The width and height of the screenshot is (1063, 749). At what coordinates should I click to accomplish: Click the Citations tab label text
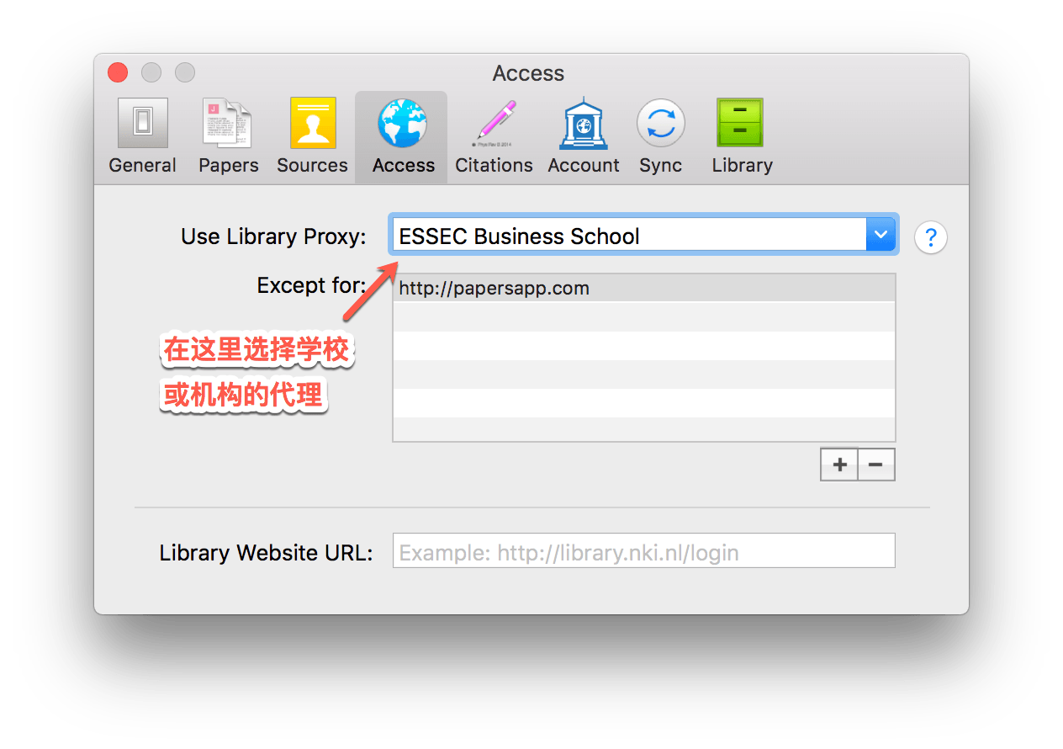click(494, 165)
